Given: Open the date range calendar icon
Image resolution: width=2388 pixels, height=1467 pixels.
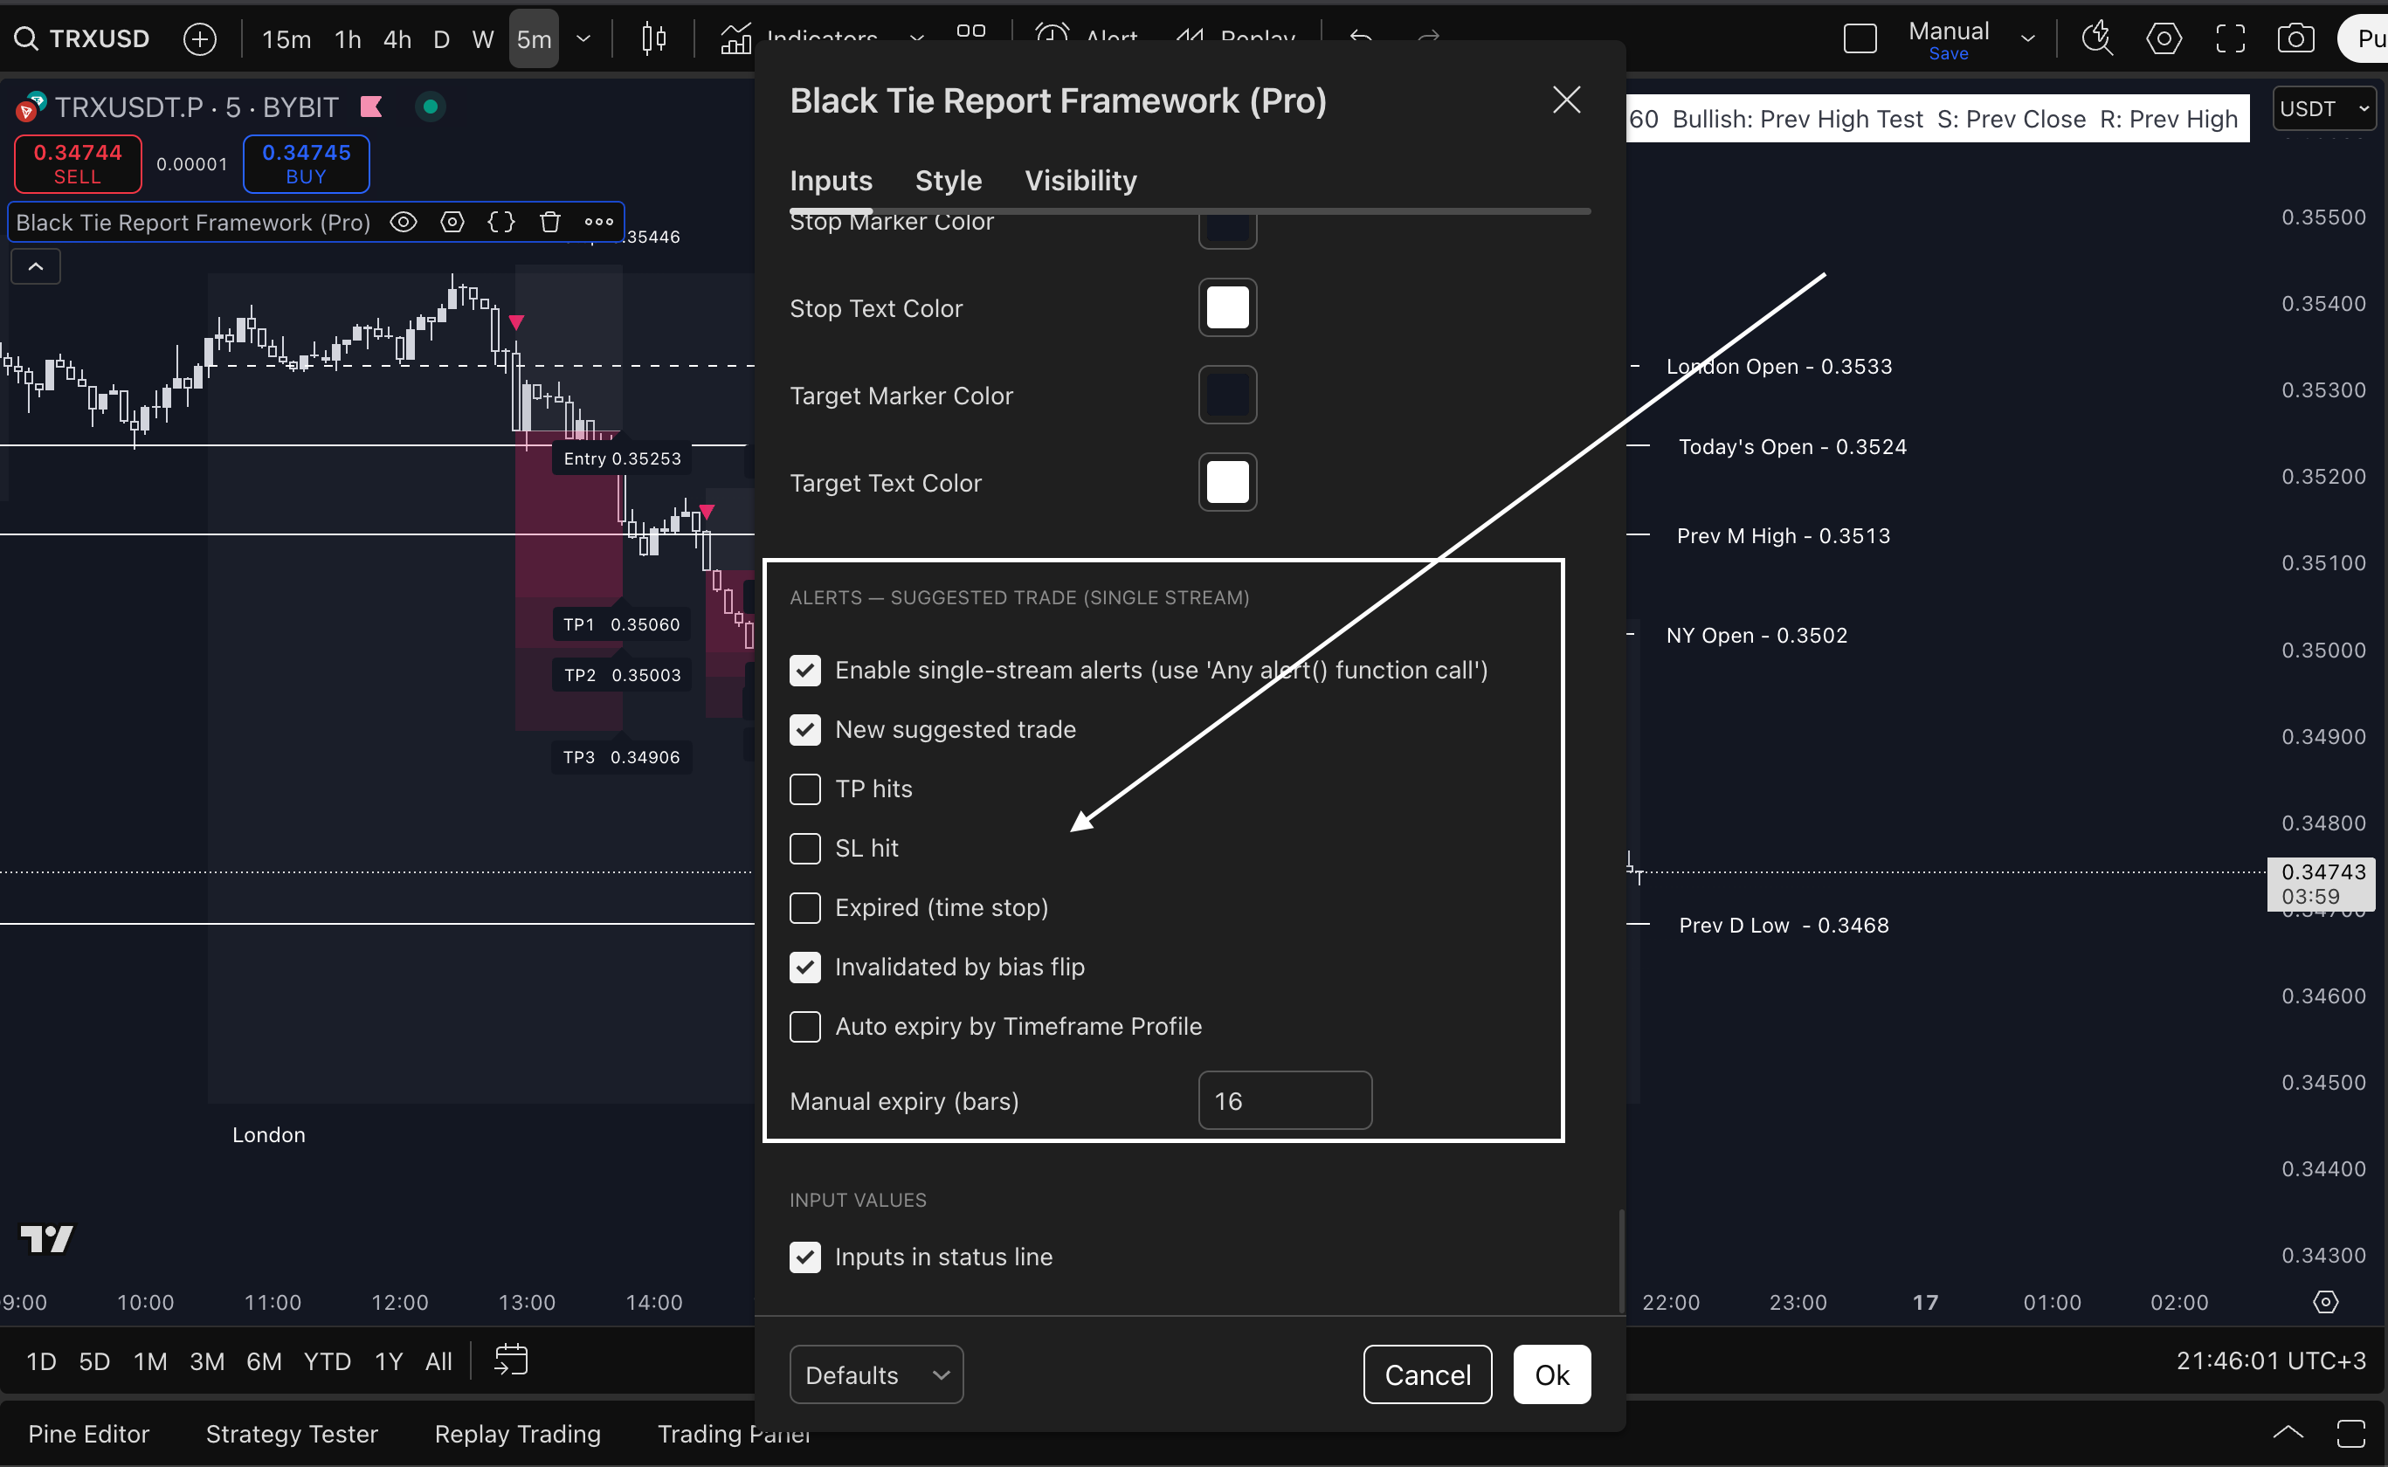Looking at the screenshot, I should 510,1360.
